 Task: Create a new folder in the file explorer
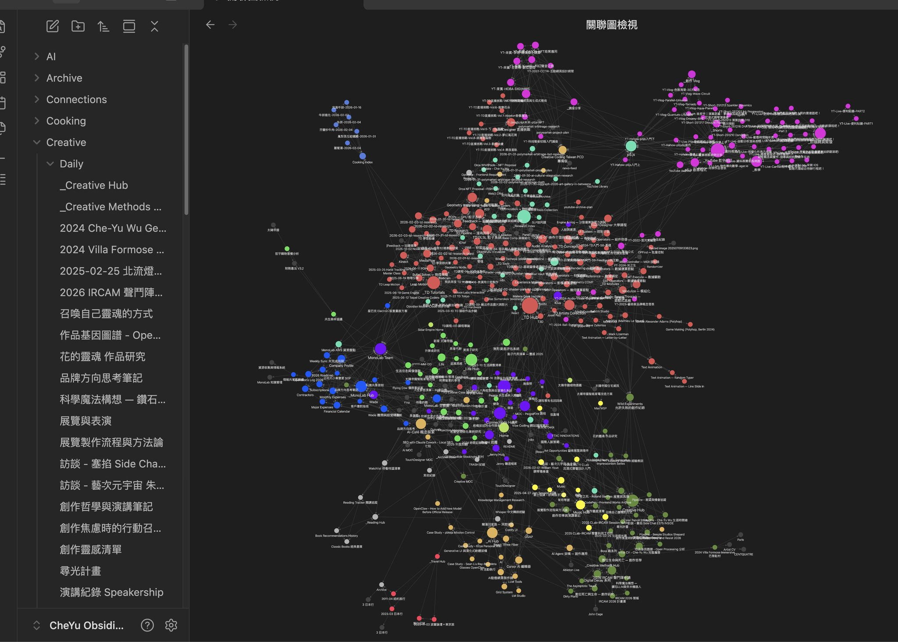(78, 26)
